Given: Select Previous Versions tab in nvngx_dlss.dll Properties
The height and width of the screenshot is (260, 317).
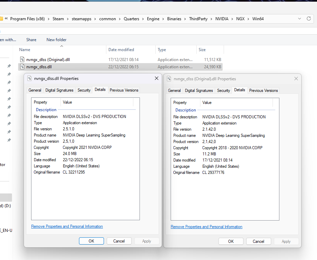Looking at the screenshot, I should 124,90.
